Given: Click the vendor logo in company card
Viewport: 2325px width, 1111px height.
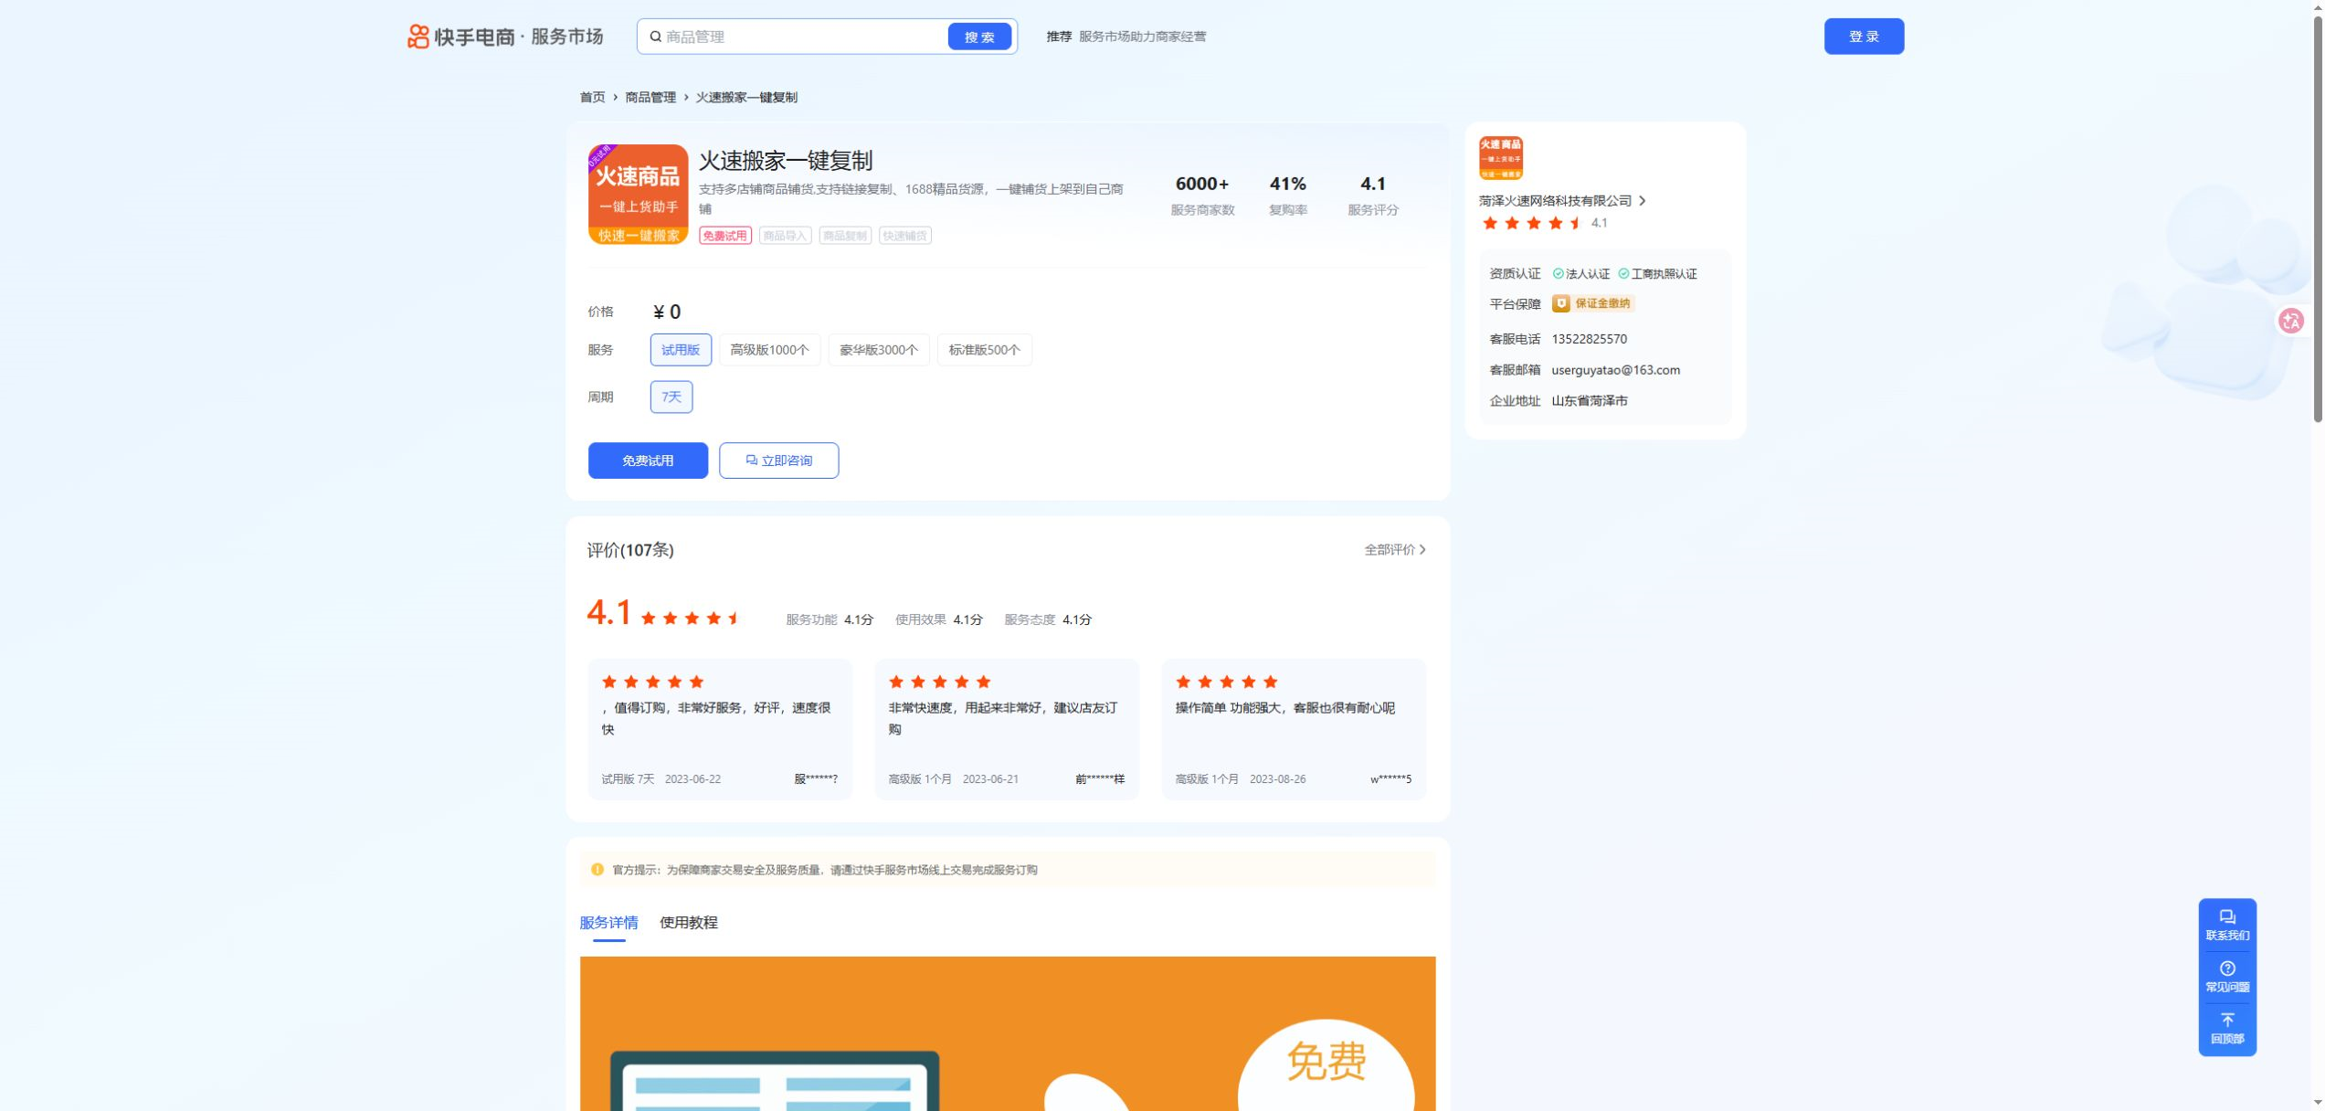Looking at the screenshot, I should tap(1500, 158).
